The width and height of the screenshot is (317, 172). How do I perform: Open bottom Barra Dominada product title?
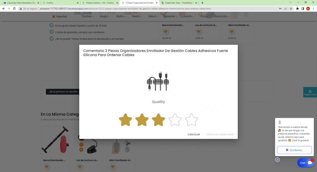point(54,160)
